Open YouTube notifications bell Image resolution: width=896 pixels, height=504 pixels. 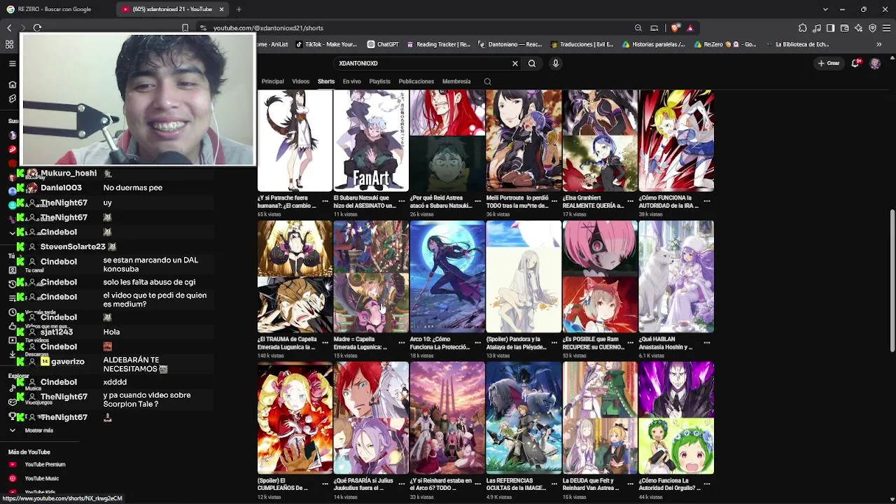(855, 63)
